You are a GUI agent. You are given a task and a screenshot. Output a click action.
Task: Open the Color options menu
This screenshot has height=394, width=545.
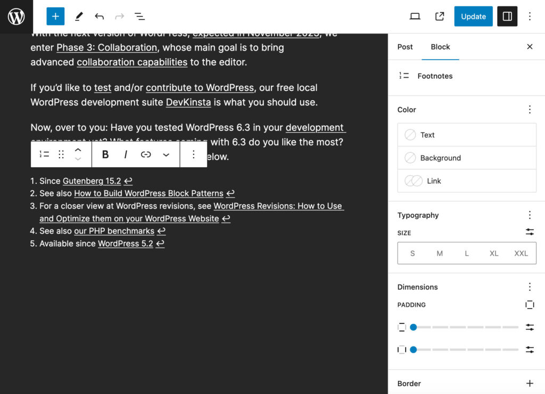[530, 109]
